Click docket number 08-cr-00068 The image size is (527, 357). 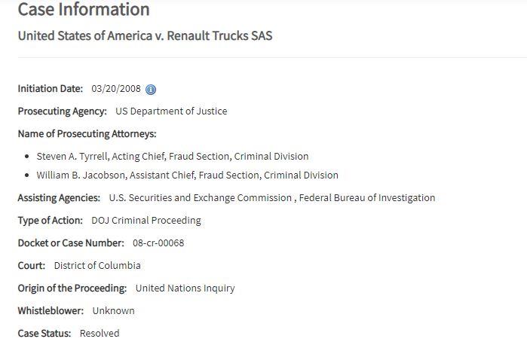coord(158,243)
